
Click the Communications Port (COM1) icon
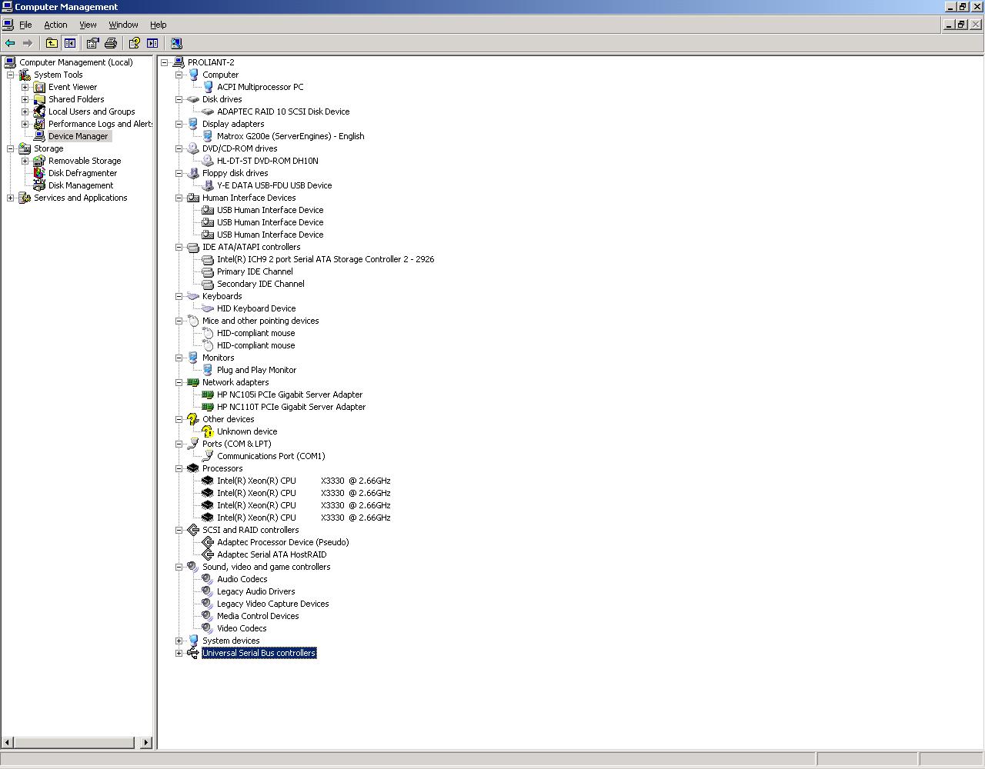pyautogui.click(x=208, y=456)
